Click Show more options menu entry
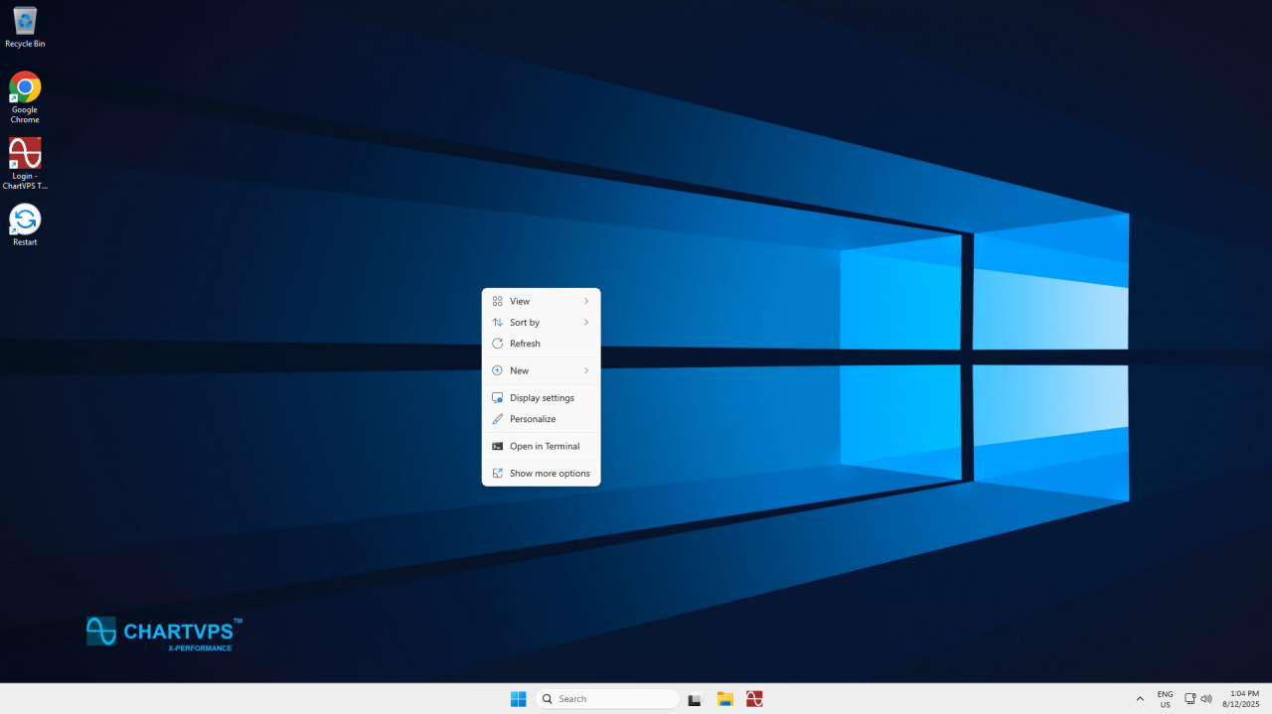Screen dimensions: 1272x714 click(550, 474)
